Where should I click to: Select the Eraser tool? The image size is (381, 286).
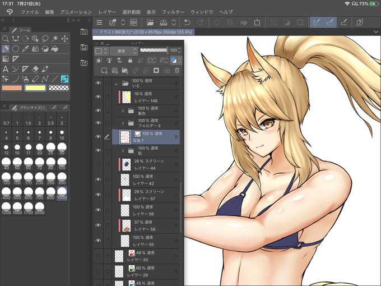(35, 69)
